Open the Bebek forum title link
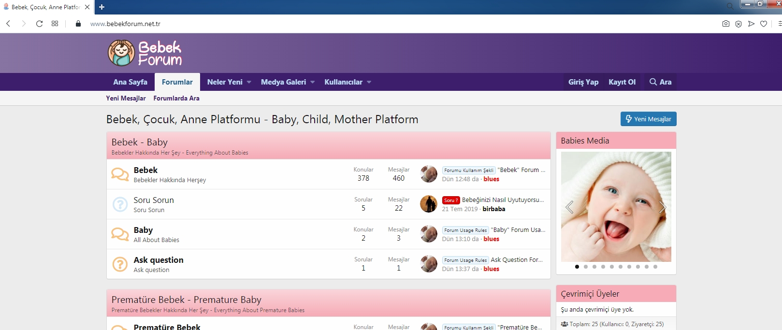Image resolution: width=782 pixels, height=330 pixels. (145, 170)
